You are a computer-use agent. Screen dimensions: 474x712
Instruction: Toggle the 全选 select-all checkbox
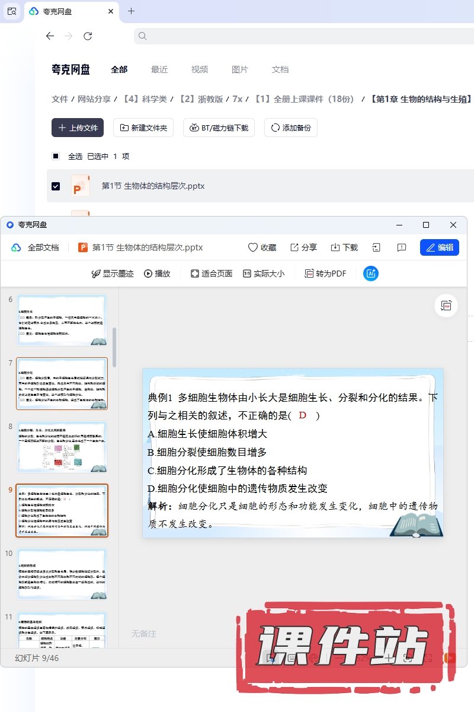56,156
